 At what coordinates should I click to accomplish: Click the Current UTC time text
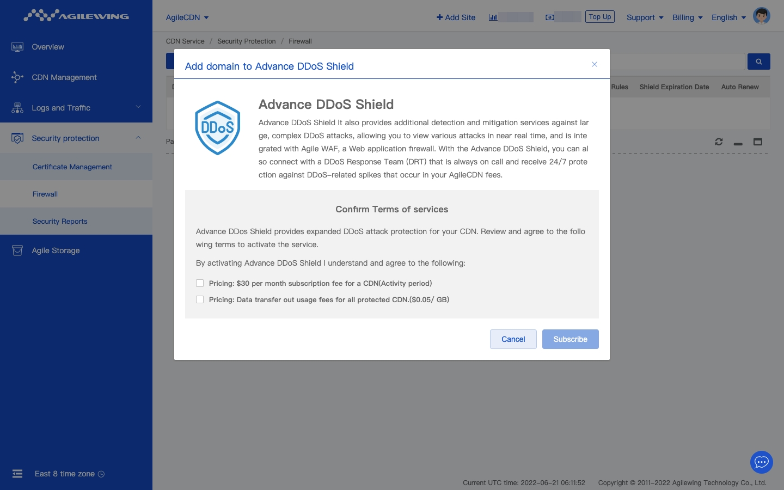point(524,482)
